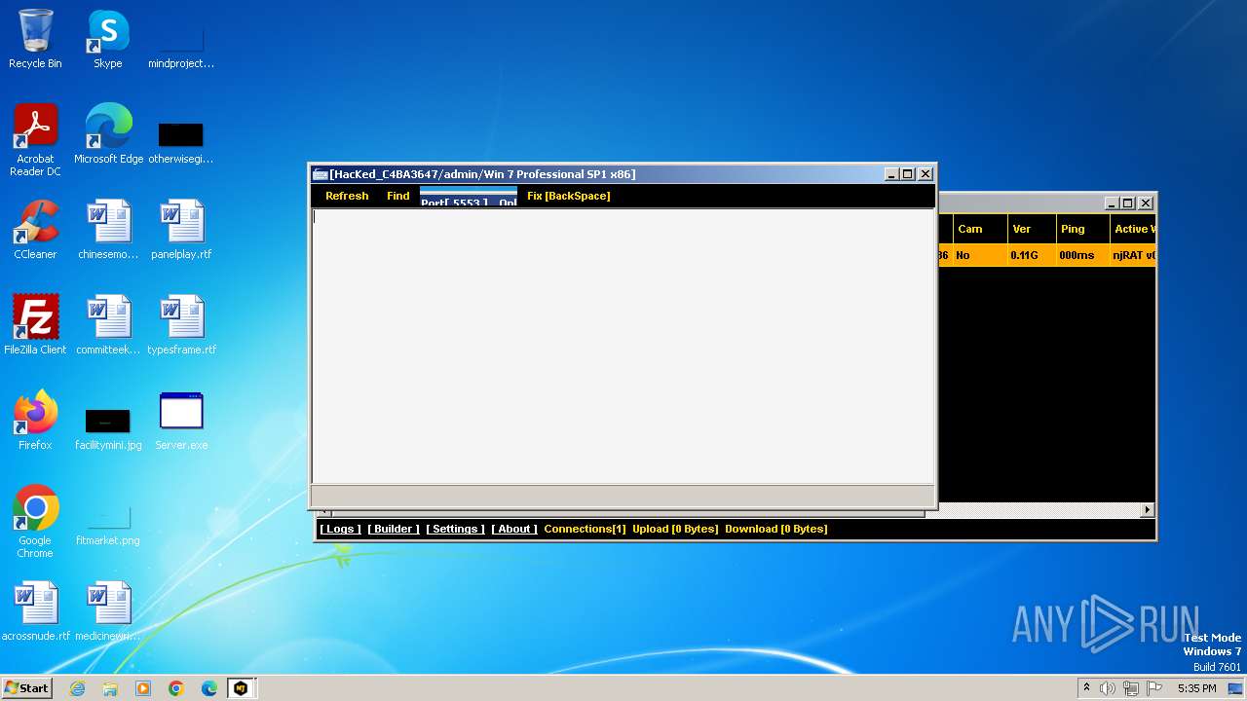The width and height of the screenshot is (1247, 701).
Task: Open Action Center flag icon
Action: click(1154, 688)
